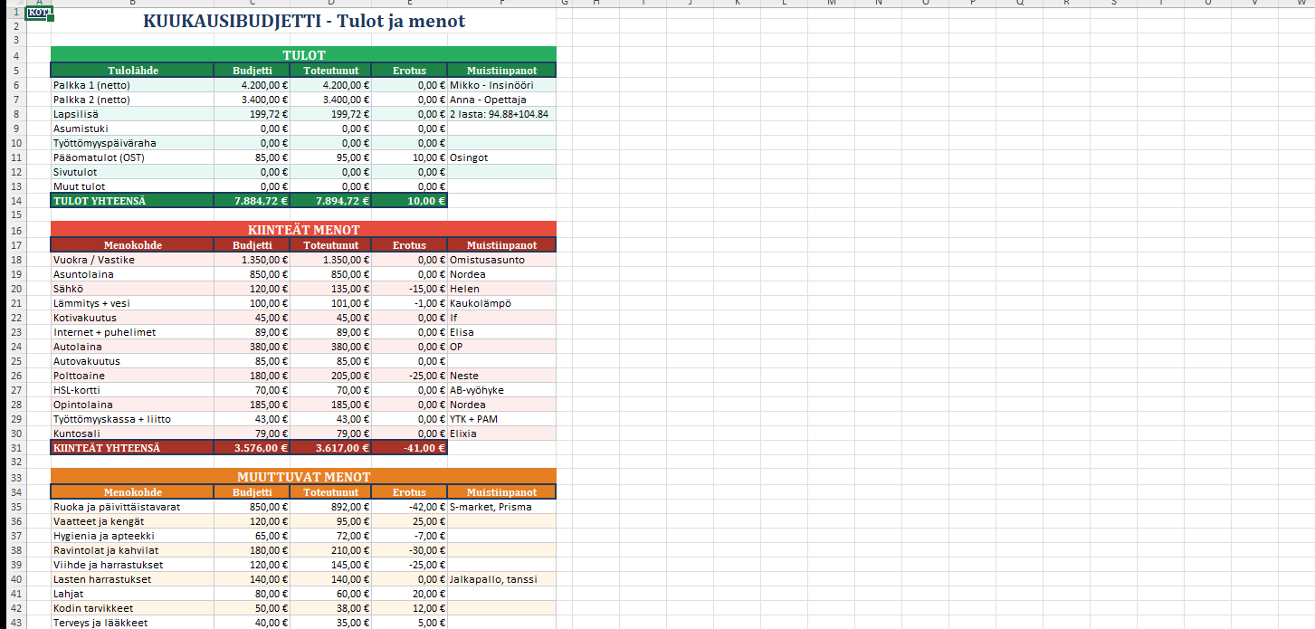This screenshot has height=629, width=1315.
Task: Click the green TULOT section banner
Action: pyautogui.click(x=303, y=55)
